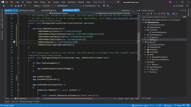Screen dimensions: 191x107
Task: Close the Startup.cs tab
Action: 17,10
